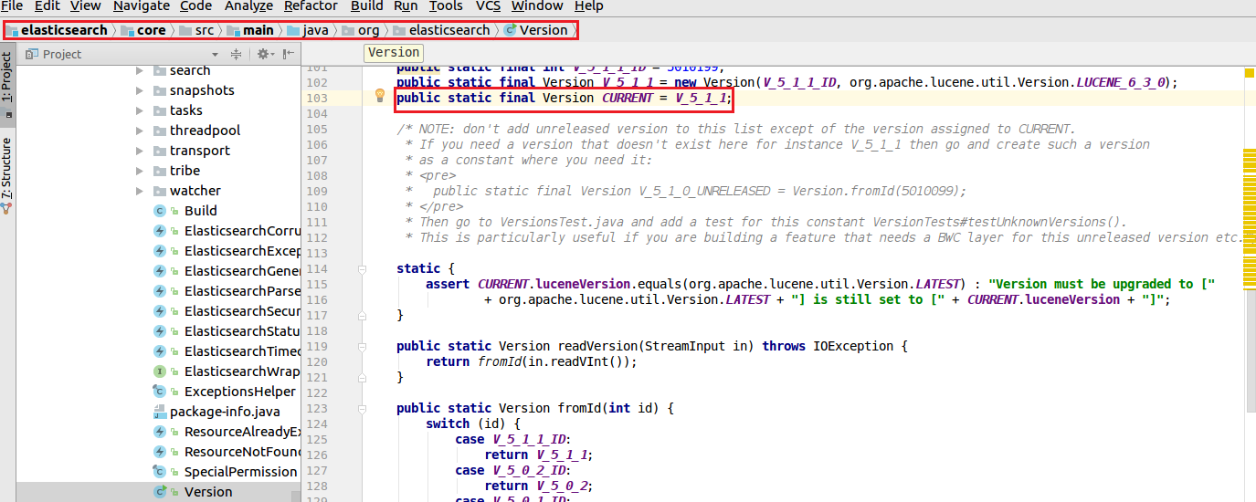Click the intention lightbulb icon on line 103
Viewport: 1256px width, 502px height.
click(380, 97)
